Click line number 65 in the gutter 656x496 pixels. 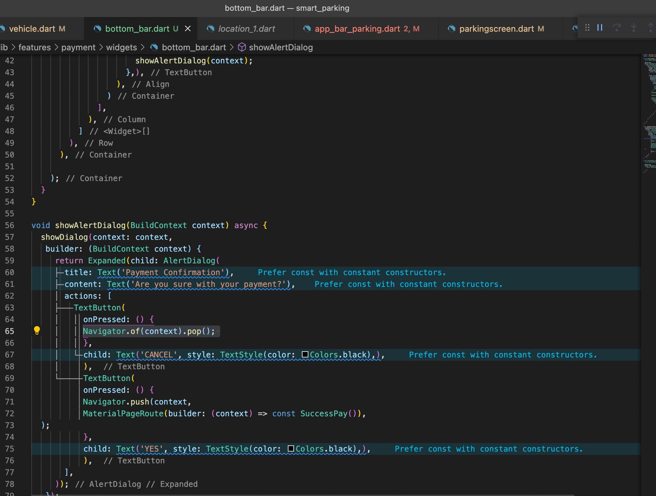tap(9, 331)
